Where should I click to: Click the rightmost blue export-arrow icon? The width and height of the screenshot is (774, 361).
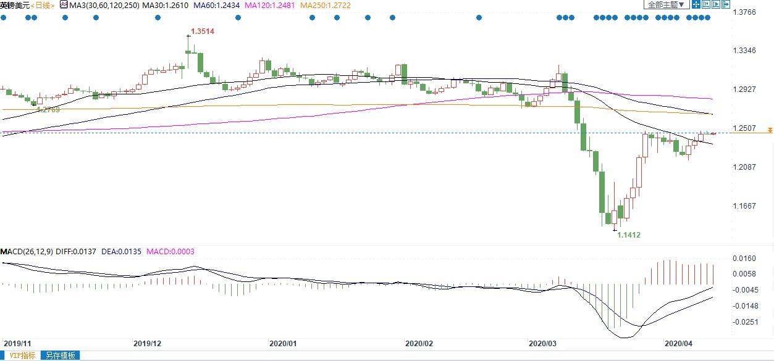[x=725, y=4]
